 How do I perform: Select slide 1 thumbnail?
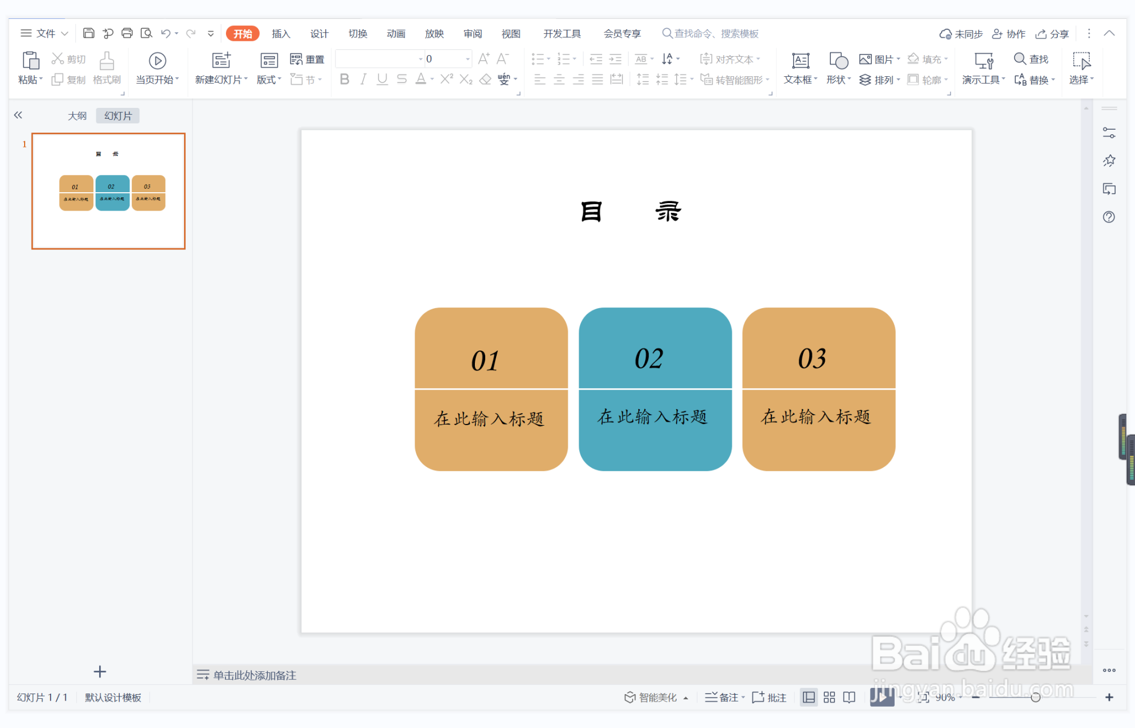108,191
